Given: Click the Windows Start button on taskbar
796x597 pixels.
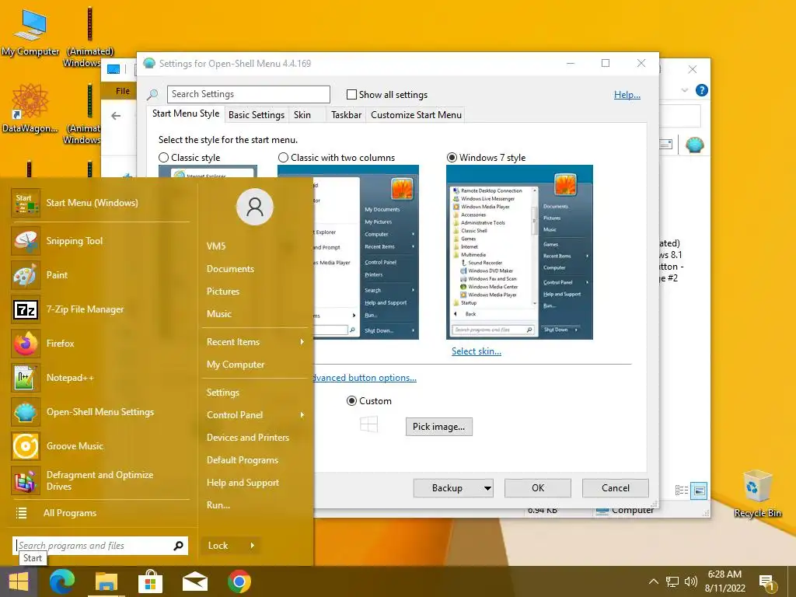Looking at the screenshot, I should (19, 581).
